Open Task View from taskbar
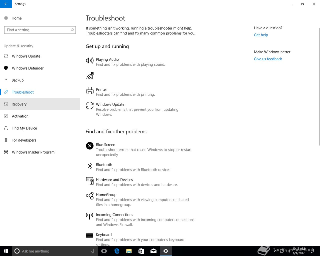The image size is (320, 256). point(104,251)
